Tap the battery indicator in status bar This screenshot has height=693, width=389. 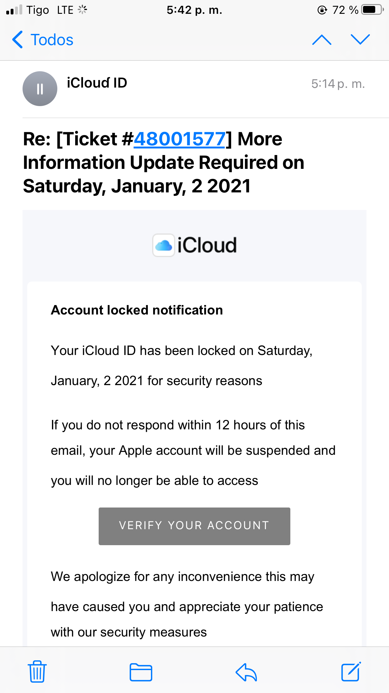(x=372, y=10)
